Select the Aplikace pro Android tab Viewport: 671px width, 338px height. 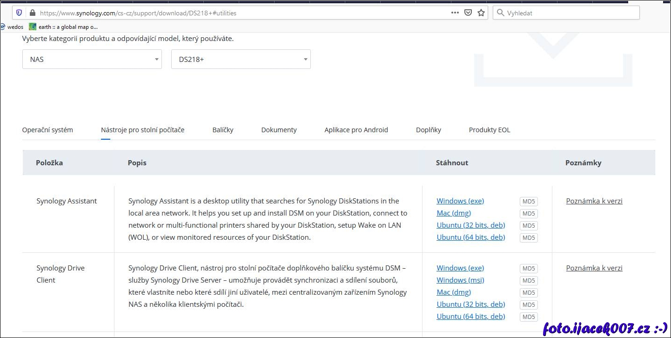(x=356, y=130)
